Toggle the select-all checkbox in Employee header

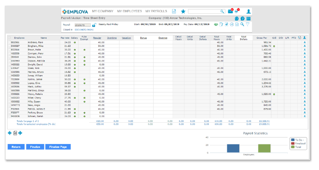tap(9, 38)
